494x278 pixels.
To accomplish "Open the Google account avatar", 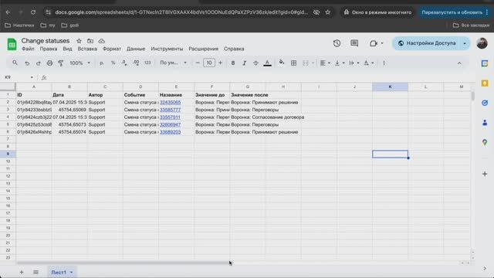I will [x=482, y=43].
